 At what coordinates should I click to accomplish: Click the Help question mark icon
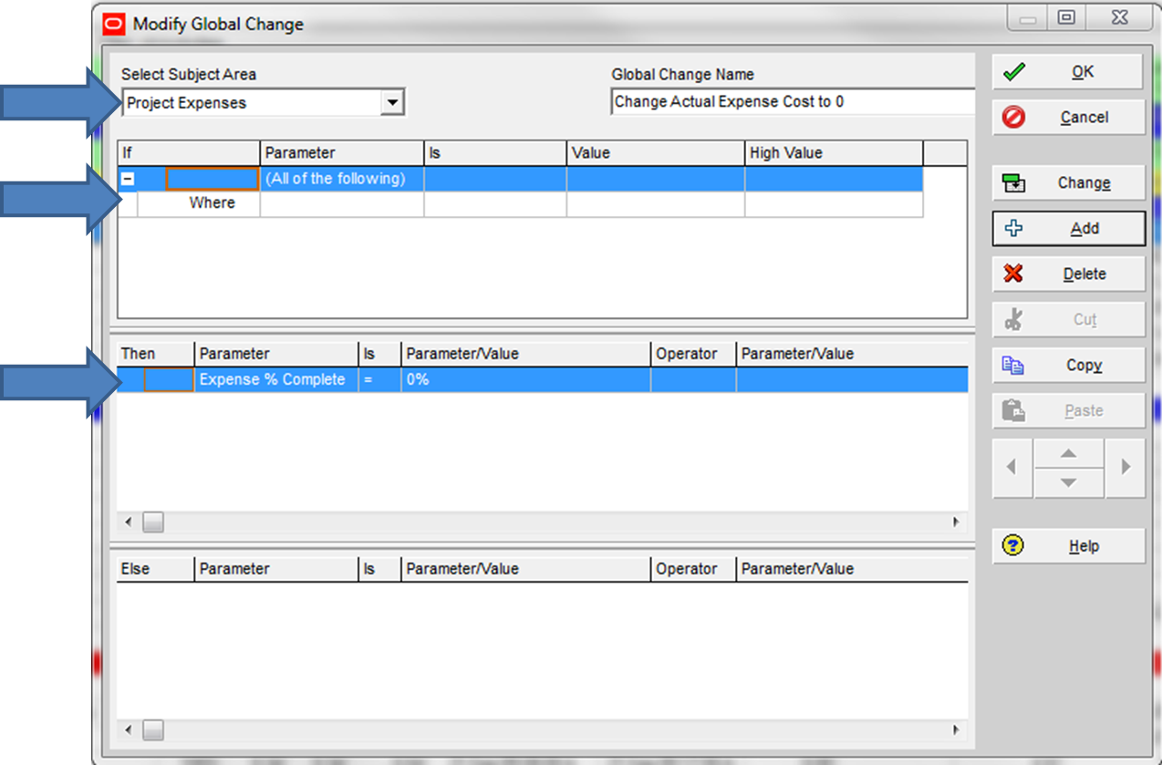coord(1012,545)
